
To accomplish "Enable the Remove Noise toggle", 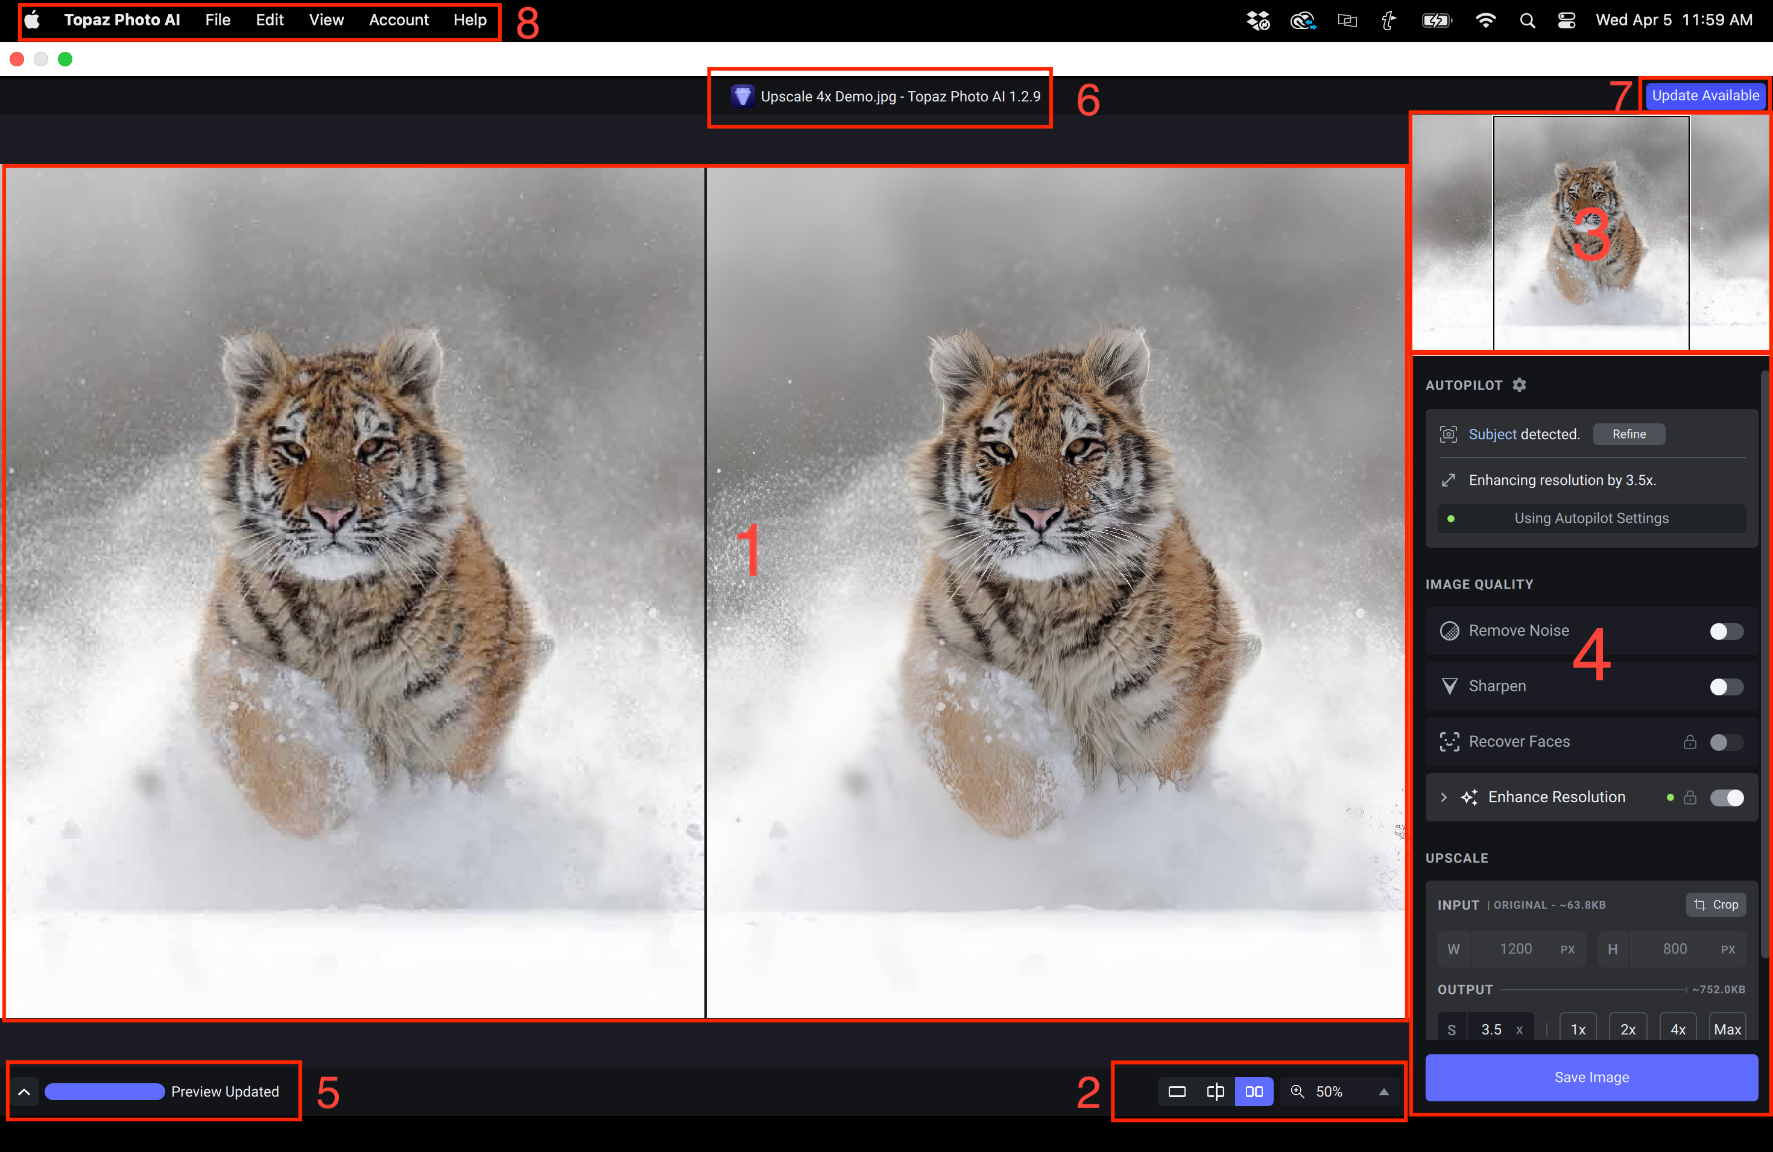I will pyautogui.click(x=1725, y=631).
